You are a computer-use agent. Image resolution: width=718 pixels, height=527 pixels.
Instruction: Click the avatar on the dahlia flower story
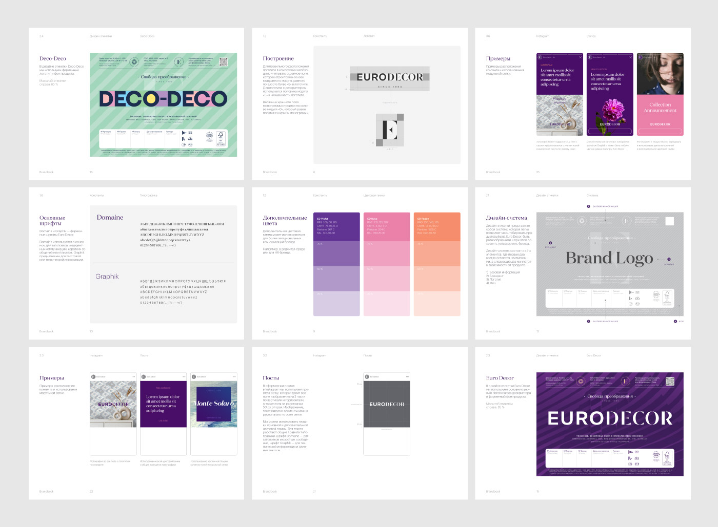590,57
